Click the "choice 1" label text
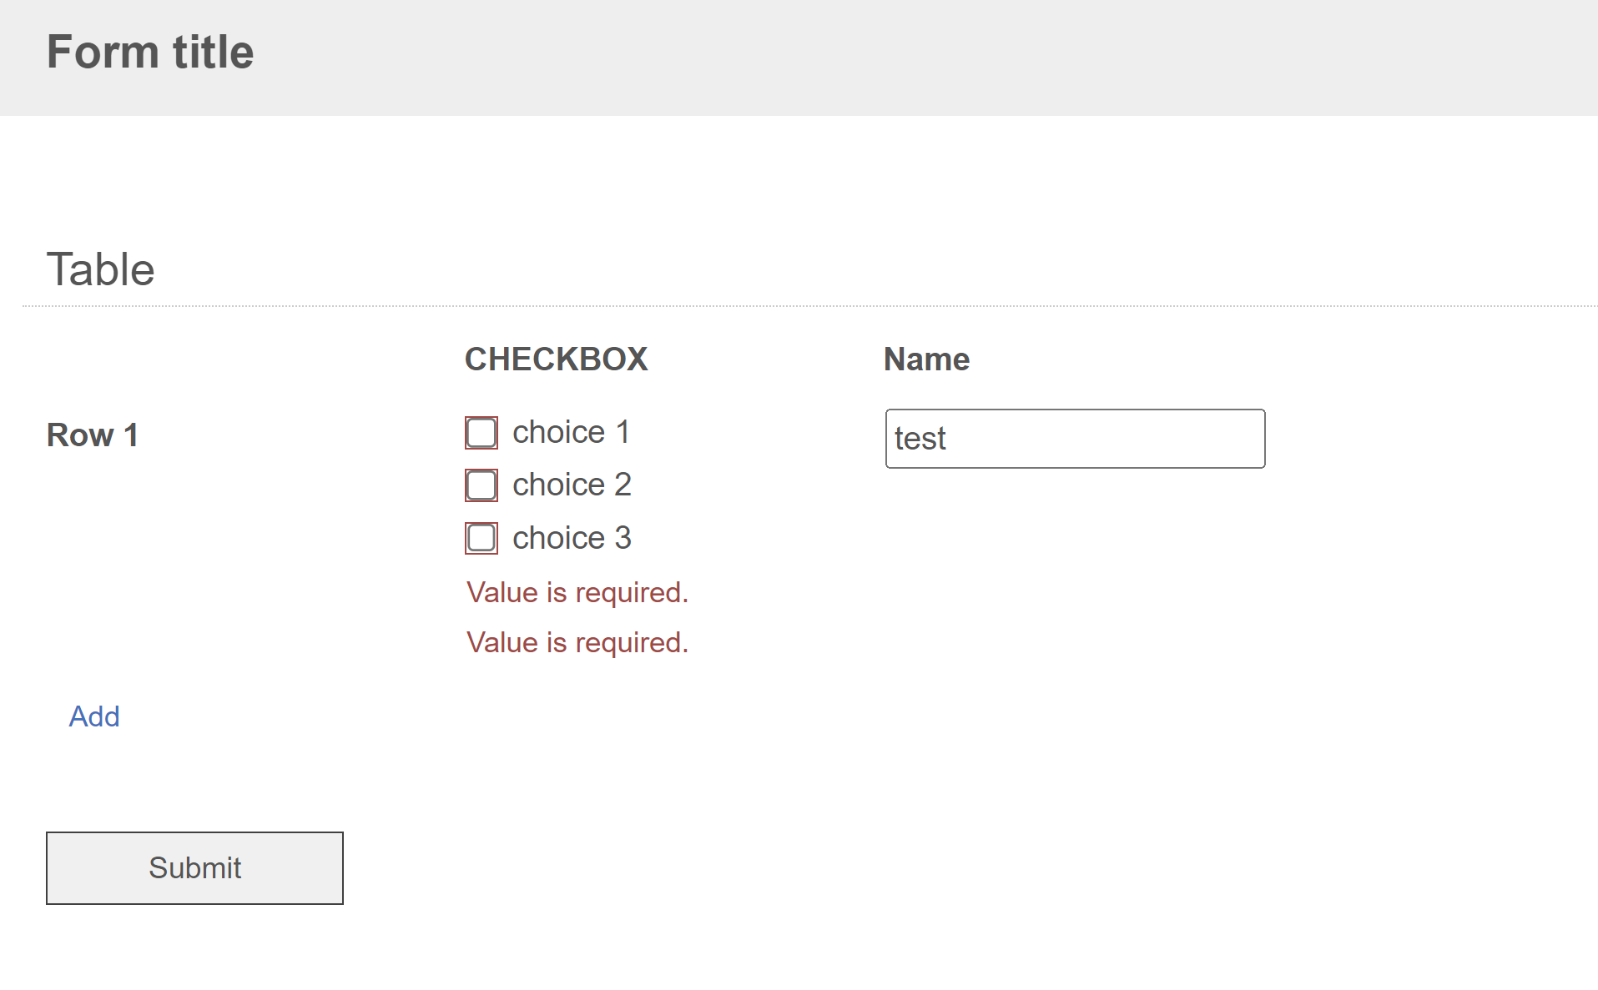Image resolution: width=1598 pixels, height=990 pixels. 571,433
